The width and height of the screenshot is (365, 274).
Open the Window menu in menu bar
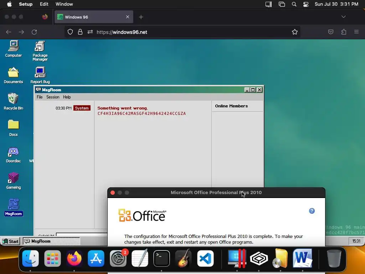[x=64, y=4]
